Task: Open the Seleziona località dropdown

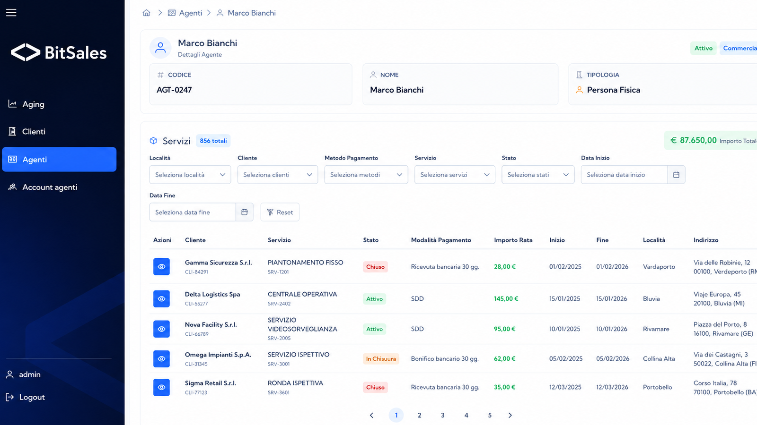Action: pos(190,175)
